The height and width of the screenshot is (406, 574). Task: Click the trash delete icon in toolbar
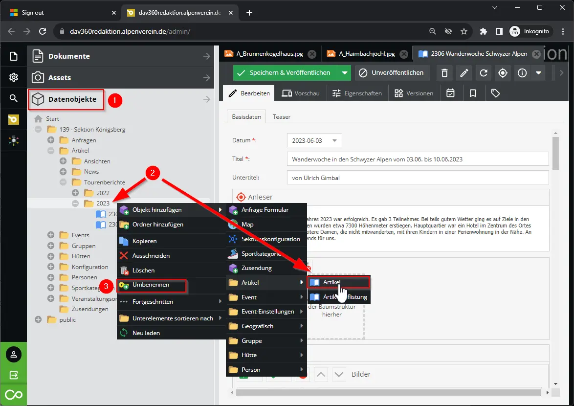[x=444, y=73]
